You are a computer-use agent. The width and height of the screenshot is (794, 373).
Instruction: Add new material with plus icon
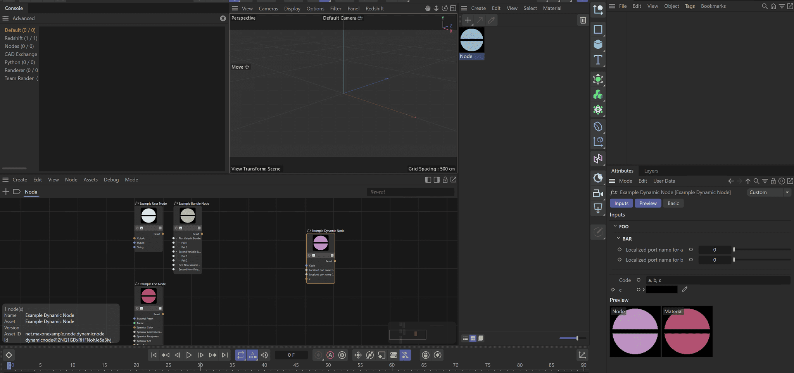pyautogui.click(x=468, y=20)
